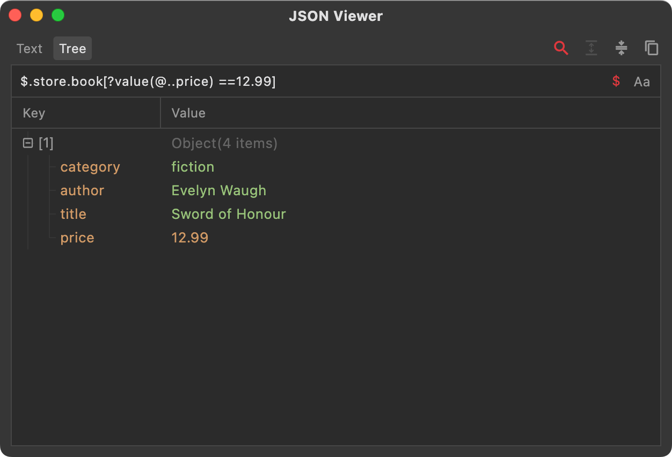Collapse the [1] object node
The image size is (672, 457).
[x=28, y=143]
